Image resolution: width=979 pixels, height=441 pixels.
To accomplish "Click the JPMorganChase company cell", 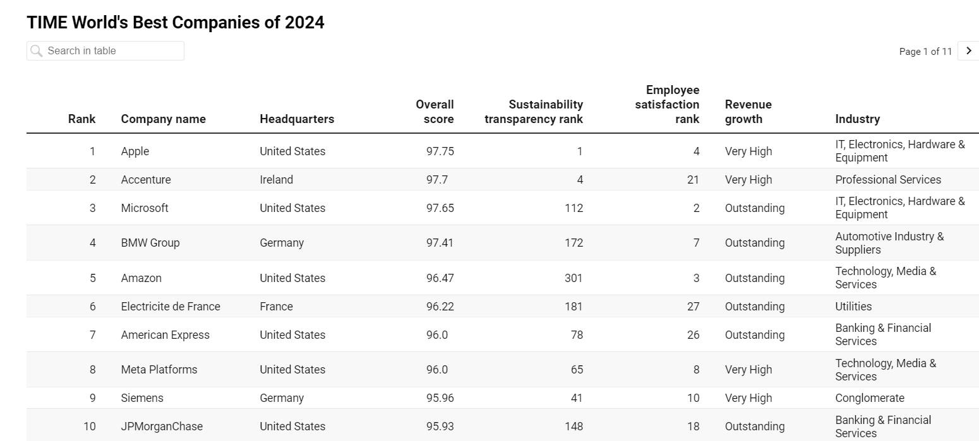I will [x=162, y=426].
